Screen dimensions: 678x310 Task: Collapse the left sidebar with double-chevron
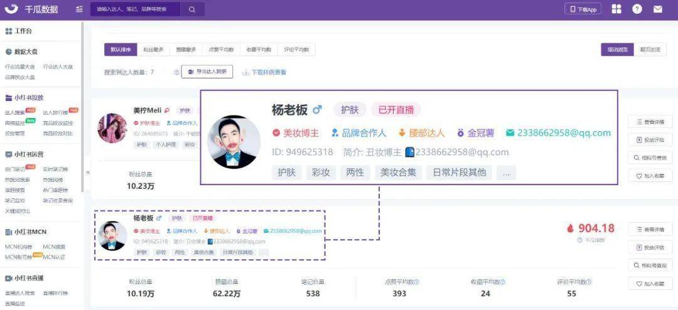point(88,172)
